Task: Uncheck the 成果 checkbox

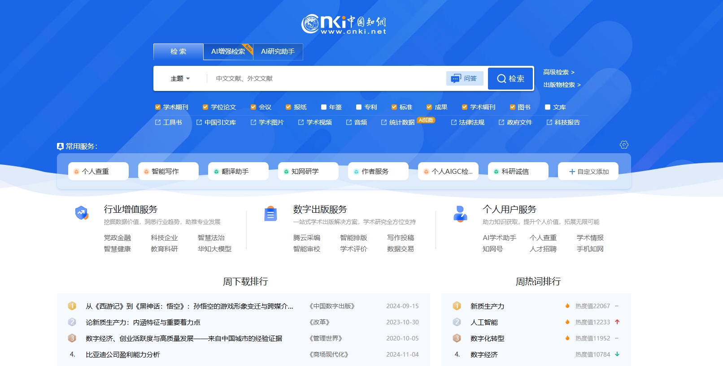Action: pyautogui.click(x=429, y=107)
